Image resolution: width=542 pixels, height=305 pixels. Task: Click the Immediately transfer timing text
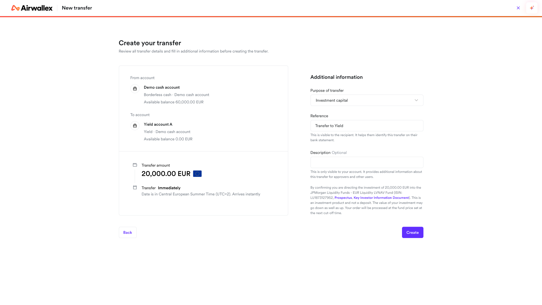[169, 188]
